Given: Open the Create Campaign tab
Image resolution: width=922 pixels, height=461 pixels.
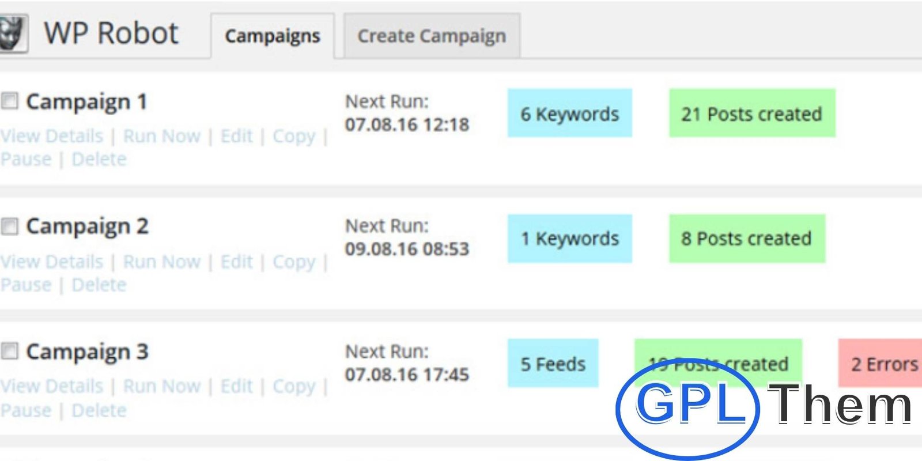Looking at the screenshot, I should 432,36.
